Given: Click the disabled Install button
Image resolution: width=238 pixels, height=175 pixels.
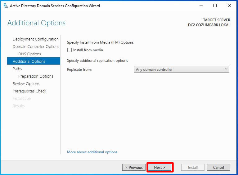Looking at the screenshot, I should [193, 168].
